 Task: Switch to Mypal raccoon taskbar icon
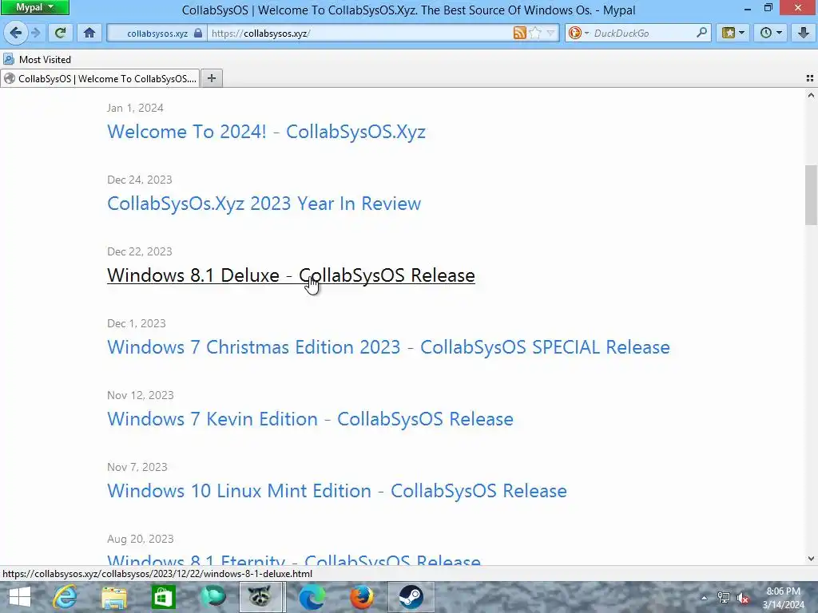262,597
